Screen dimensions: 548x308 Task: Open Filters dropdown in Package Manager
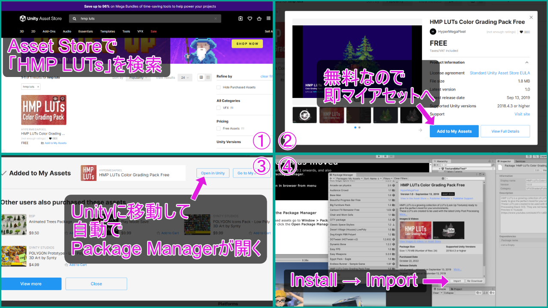[387, 178]
